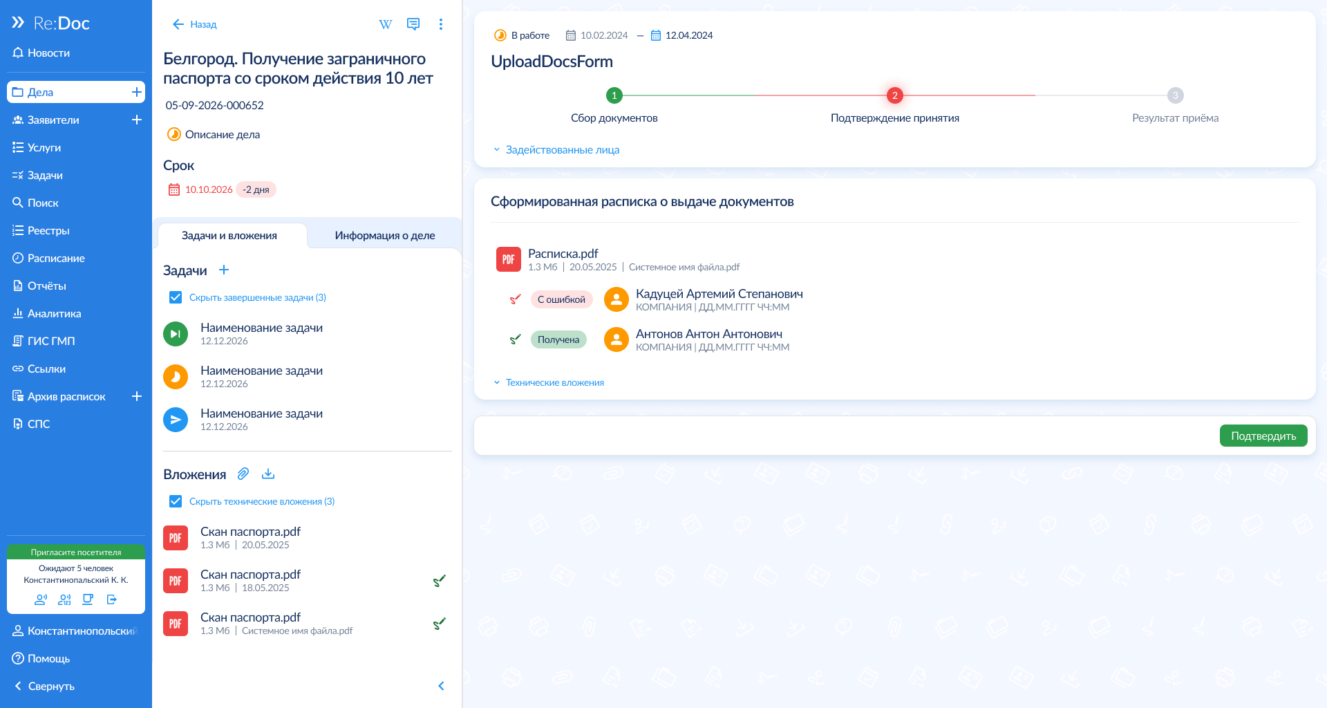The image size is (1327, 708).
Task: Open the three-dot more options menu
Action: [x=441, y=24]
